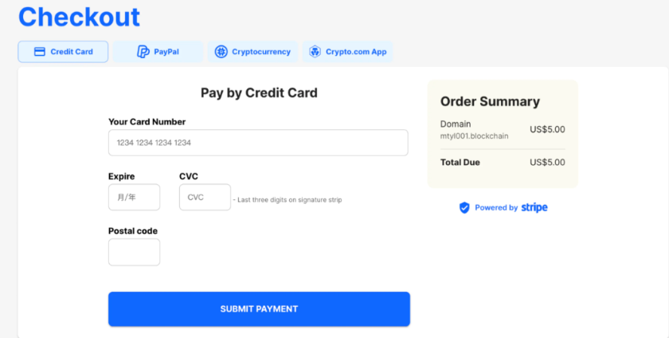Click the mtyl001.blockchain domain name

[474, 136]
